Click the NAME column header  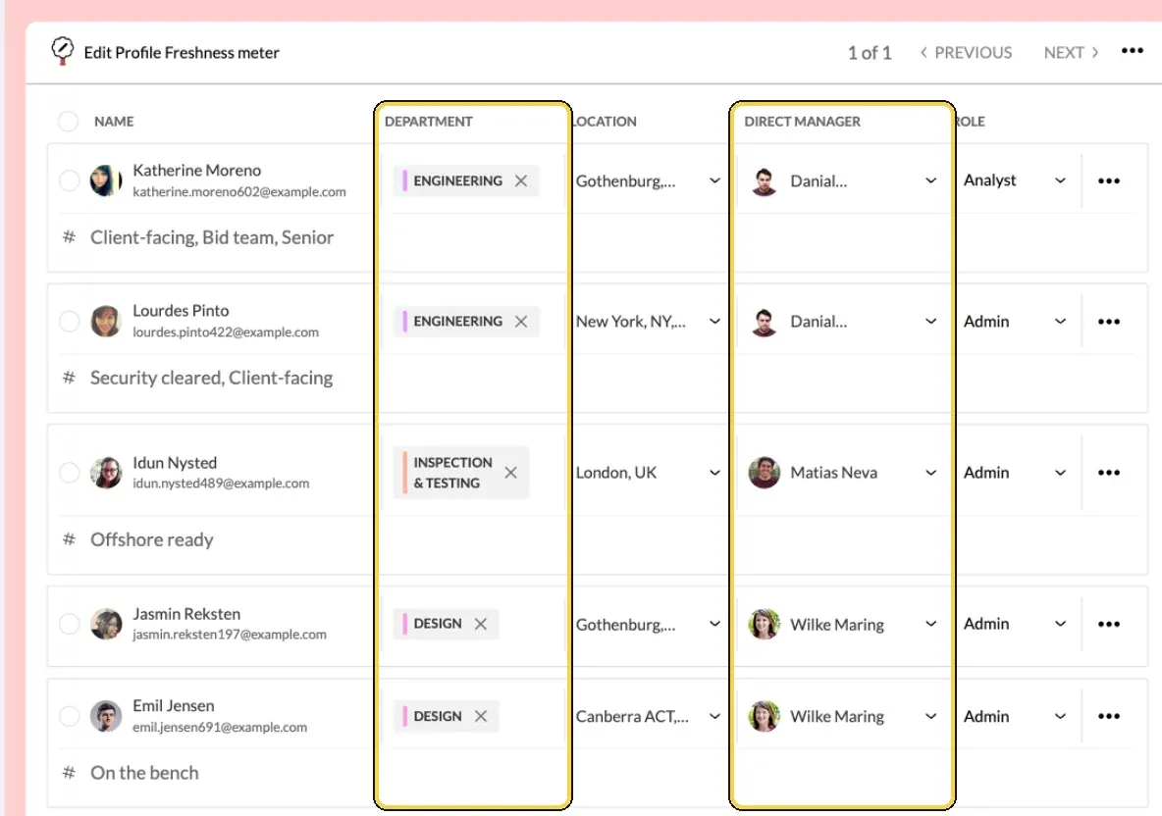[114, 122]
